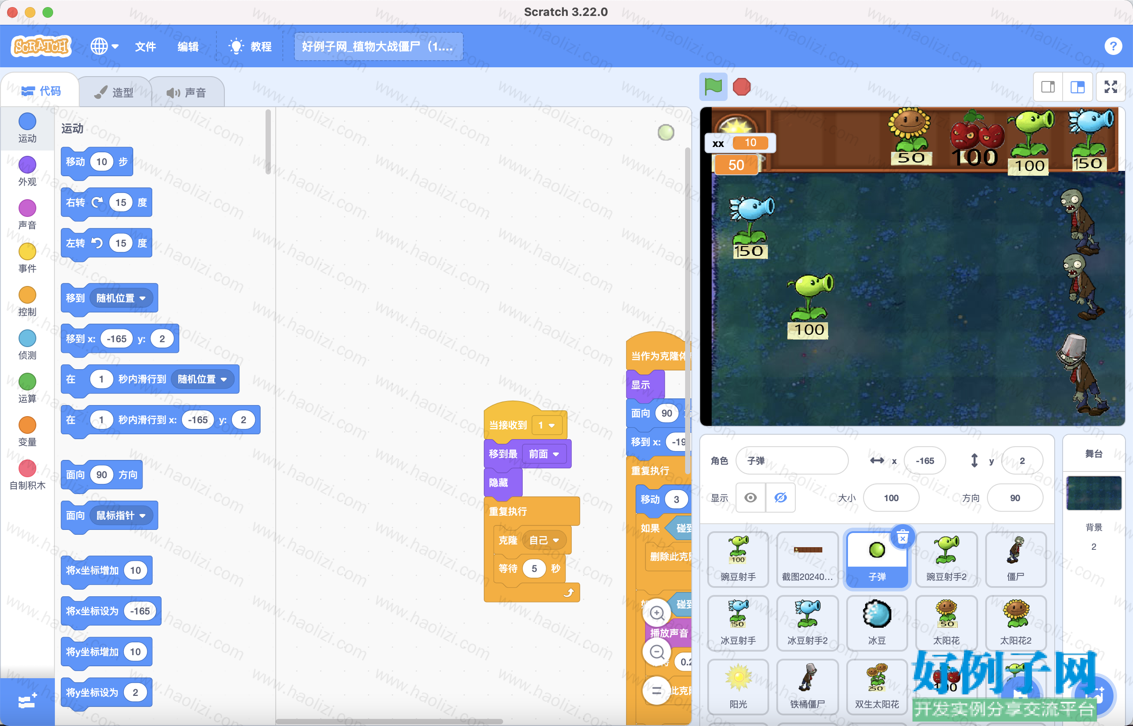Image resolution: width=1133 pixels, height=726 pixels.
Task: Click the green flag to start the project
Action: 713,87
